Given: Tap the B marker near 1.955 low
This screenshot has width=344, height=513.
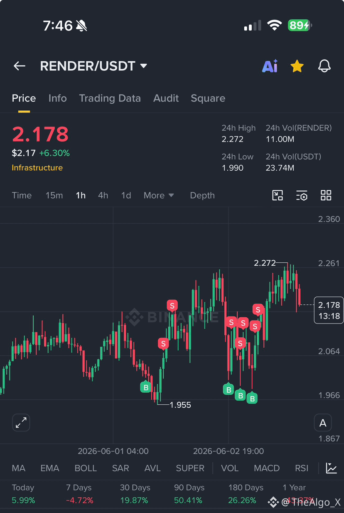Looking at the screenshot, I should pyautogui.click(x=145, y=387).
